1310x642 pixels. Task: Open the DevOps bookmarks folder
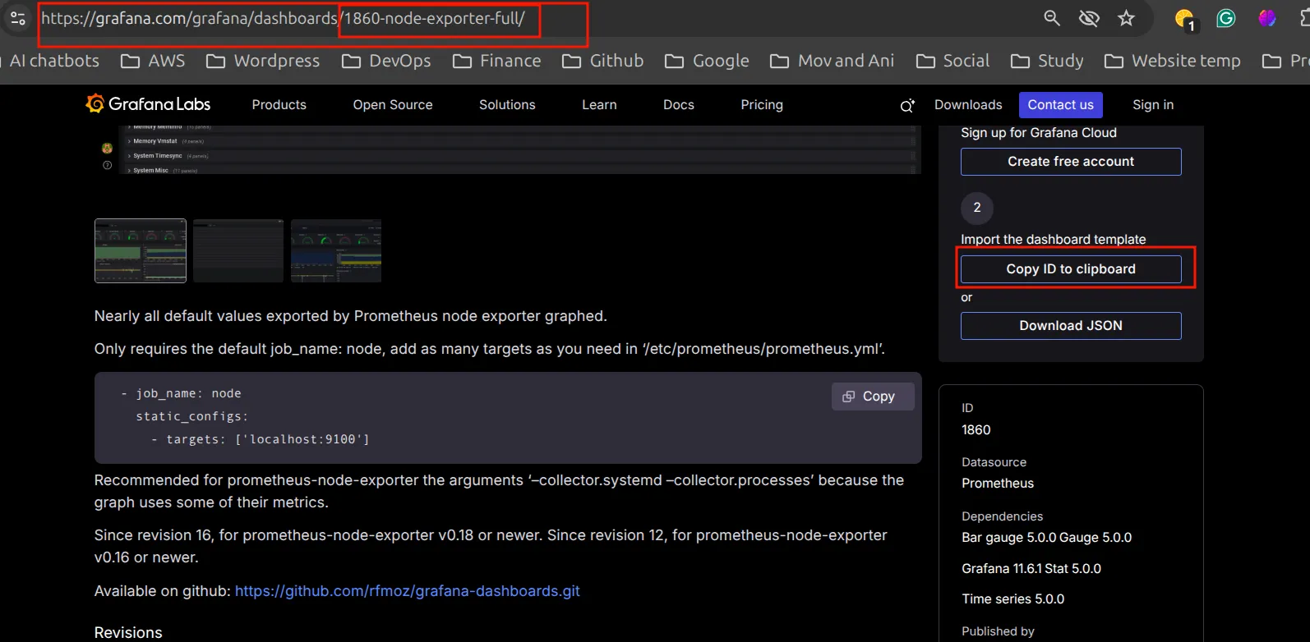(386, 61)
